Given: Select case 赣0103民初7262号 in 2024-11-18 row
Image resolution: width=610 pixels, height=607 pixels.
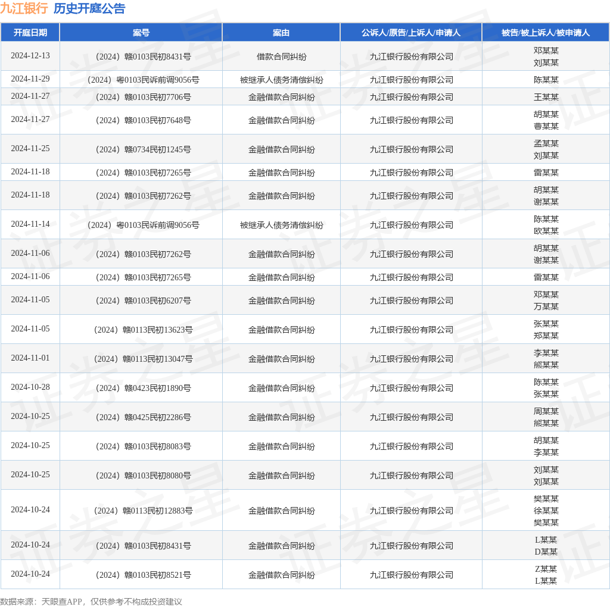Looking at the screenshot, I should click(x=144, y=196).
